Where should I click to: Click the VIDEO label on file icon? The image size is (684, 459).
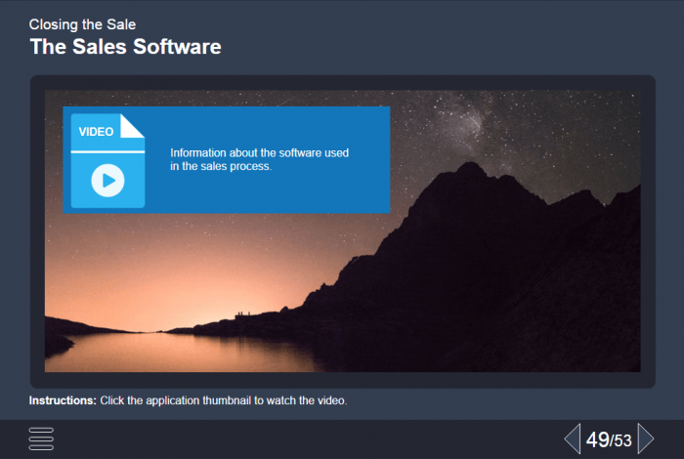click(97, 131)
